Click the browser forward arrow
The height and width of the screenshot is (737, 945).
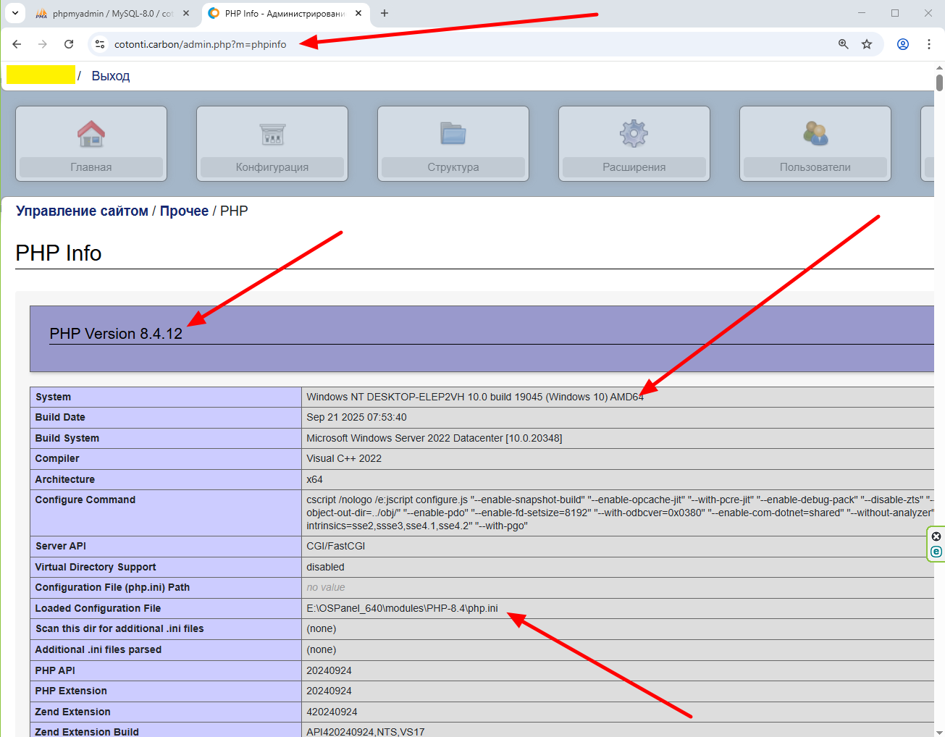[43, 44]
